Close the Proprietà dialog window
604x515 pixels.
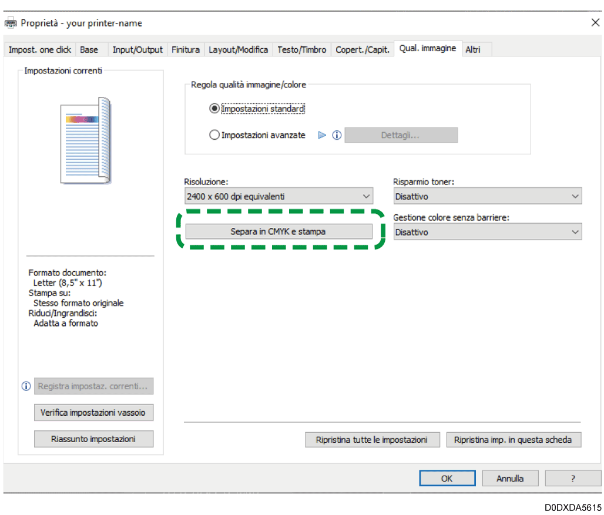[595, 23]
